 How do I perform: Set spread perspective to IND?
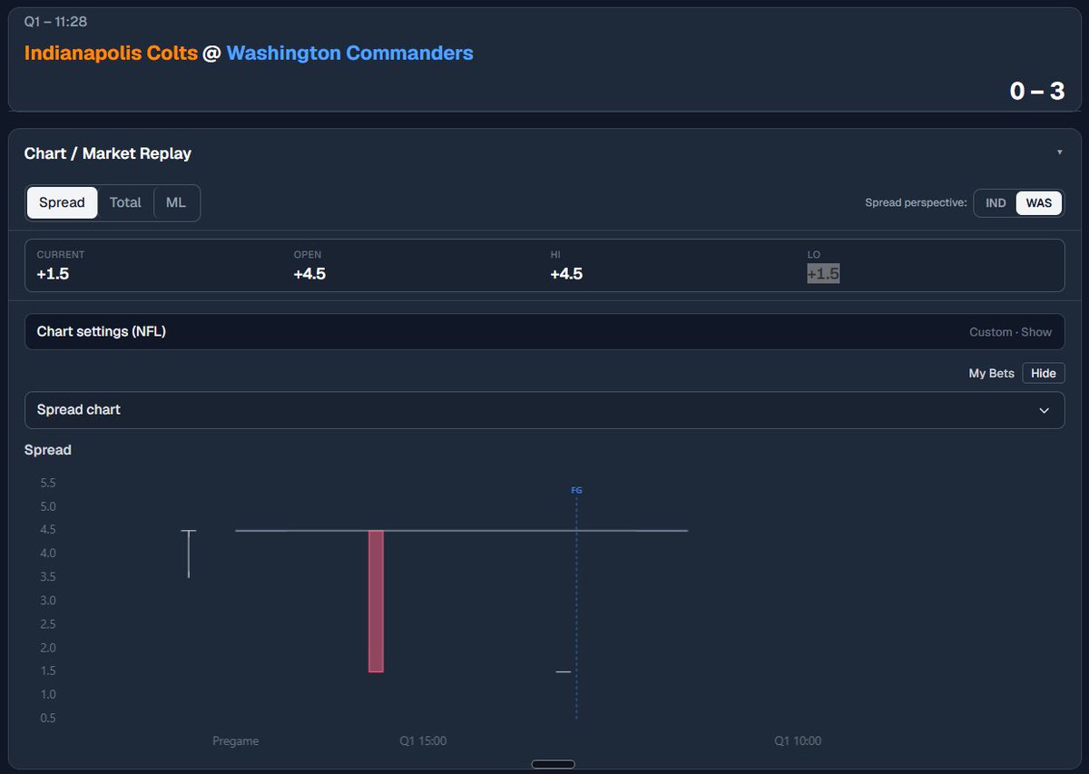tap(996, 203)
